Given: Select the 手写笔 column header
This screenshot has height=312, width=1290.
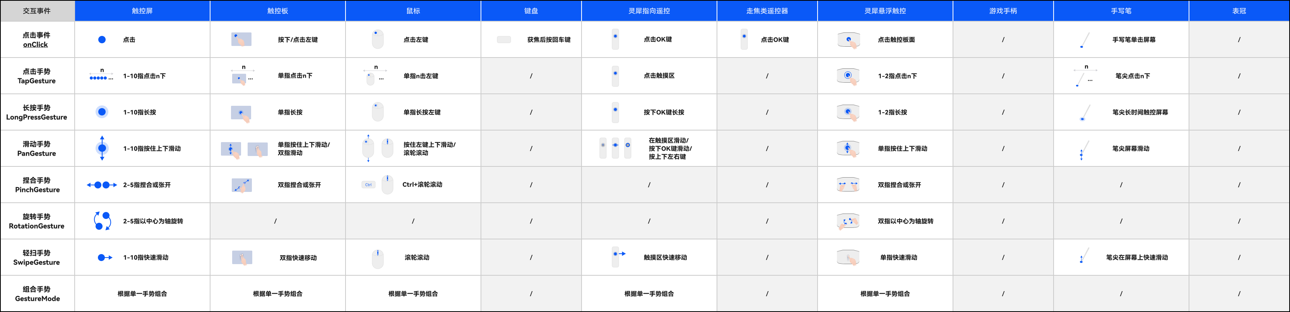Looking at the screenshot, I should [1121, 10].
